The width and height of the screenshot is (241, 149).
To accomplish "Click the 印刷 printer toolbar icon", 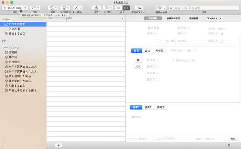I will coord(33,8).
